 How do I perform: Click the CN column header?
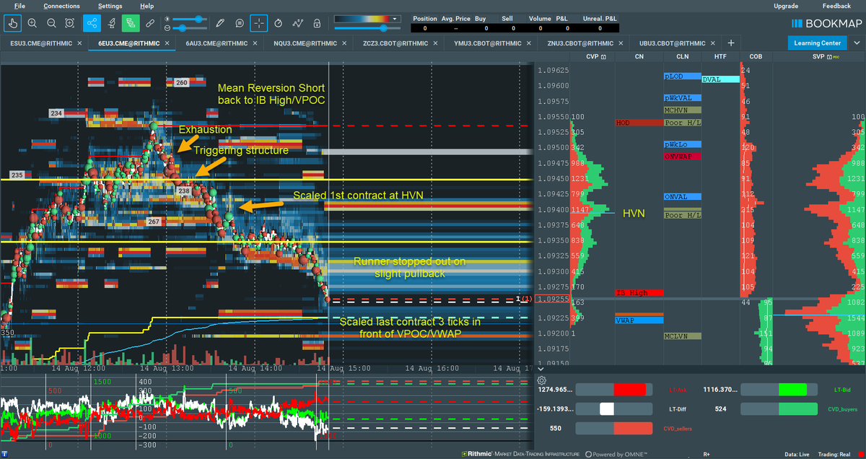[x=639, y=56]
